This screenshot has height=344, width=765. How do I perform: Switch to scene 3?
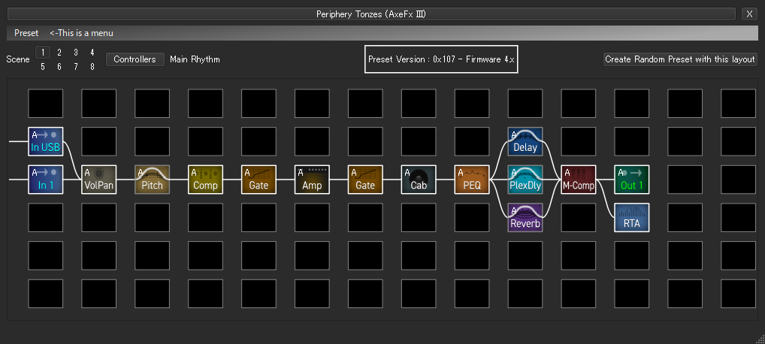[x=76, y=53]
